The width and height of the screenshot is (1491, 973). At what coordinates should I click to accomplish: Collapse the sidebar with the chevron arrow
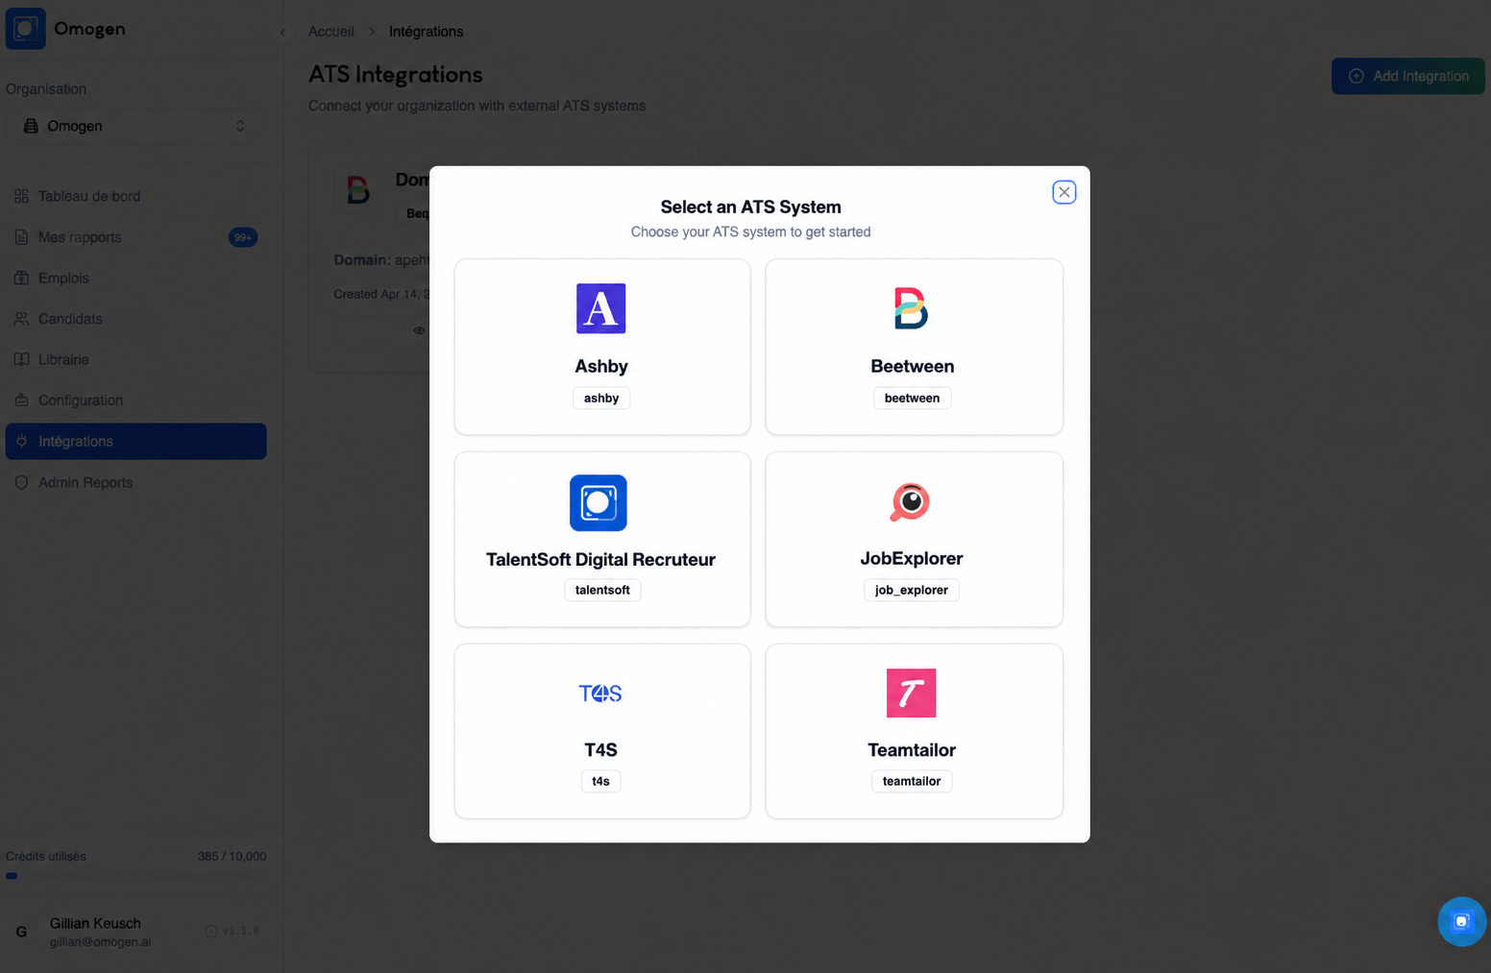click(282, 32)
